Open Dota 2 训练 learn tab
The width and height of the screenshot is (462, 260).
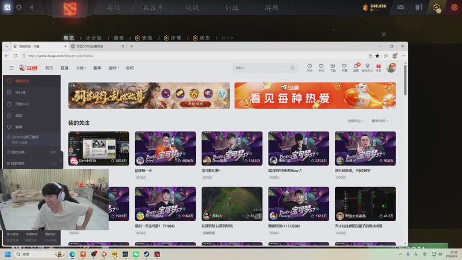[232, 8]
